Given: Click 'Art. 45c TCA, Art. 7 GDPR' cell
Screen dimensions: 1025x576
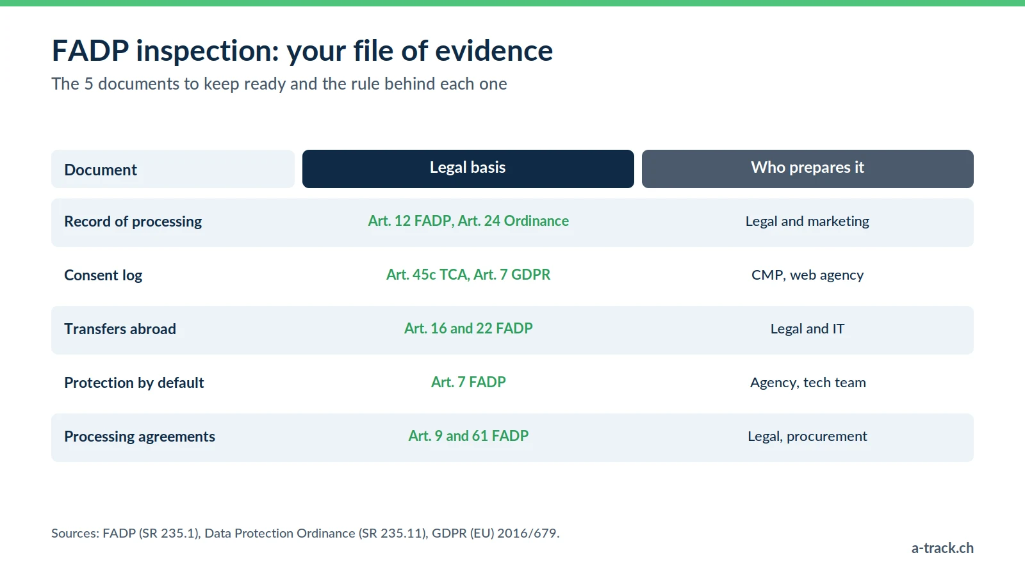Looking at the screenshot, I should point(468,275).
